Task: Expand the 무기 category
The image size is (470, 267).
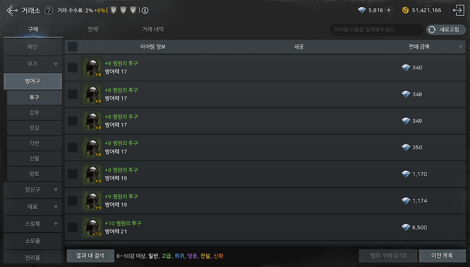Action: coord(33,64)
